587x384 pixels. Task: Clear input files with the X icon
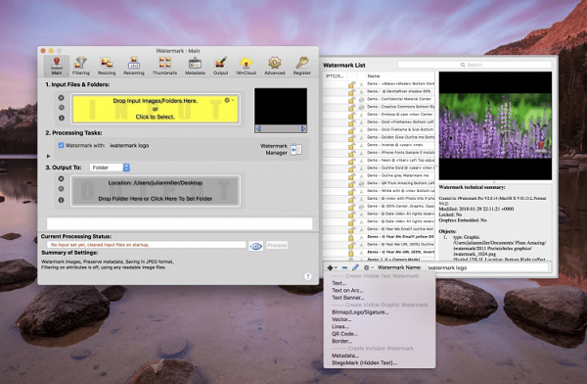(61, 98)
